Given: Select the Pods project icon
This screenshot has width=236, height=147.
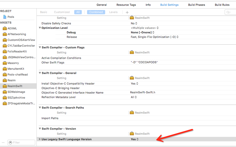Looking at the screenshot, I should click(x=5, y=17).
